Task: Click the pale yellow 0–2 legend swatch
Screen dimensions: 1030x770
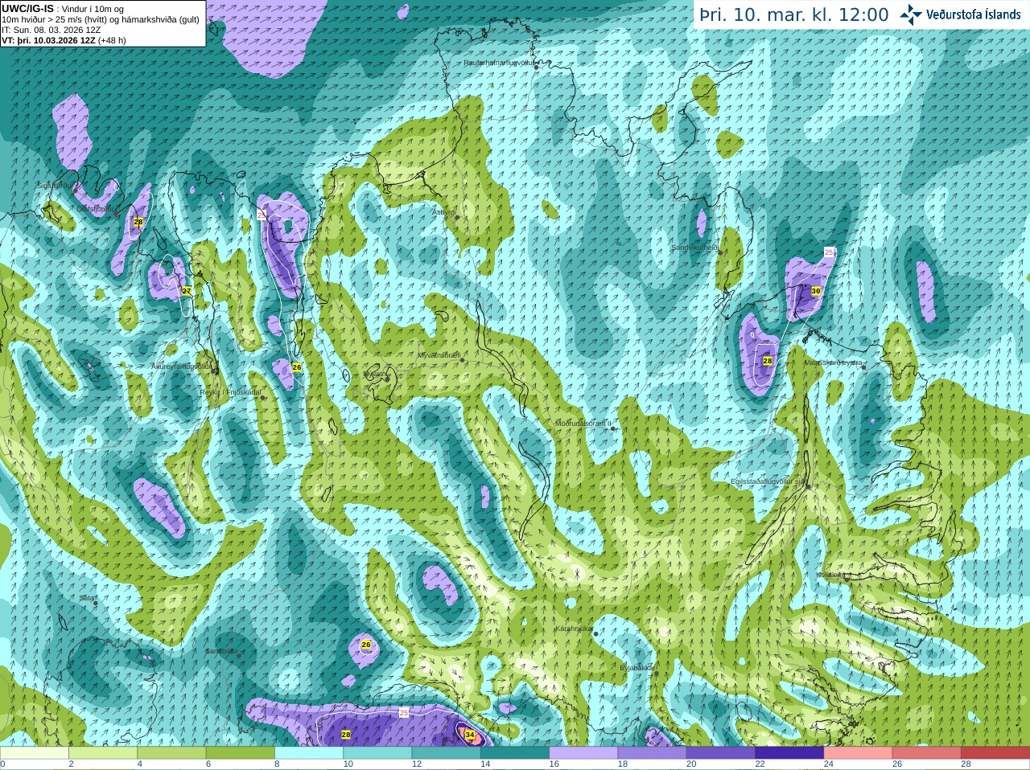Action: (x=35, y=753)
